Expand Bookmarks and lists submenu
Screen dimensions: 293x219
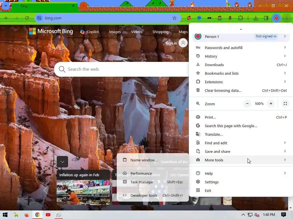pyautogui.click(x=241, y=73)
